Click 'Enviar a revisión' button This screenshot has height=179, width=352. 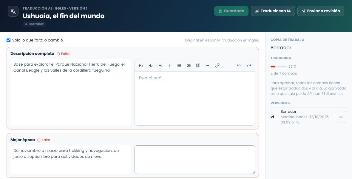[321, 11]
